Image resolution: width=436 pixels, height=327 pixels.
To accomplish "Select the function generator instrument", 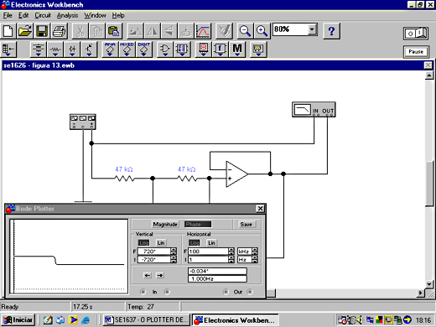I will tap(83, 122).
